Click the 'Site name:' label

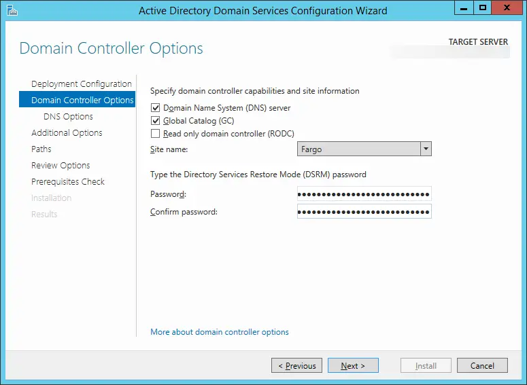pyautogui.click(x=169, y=149)
